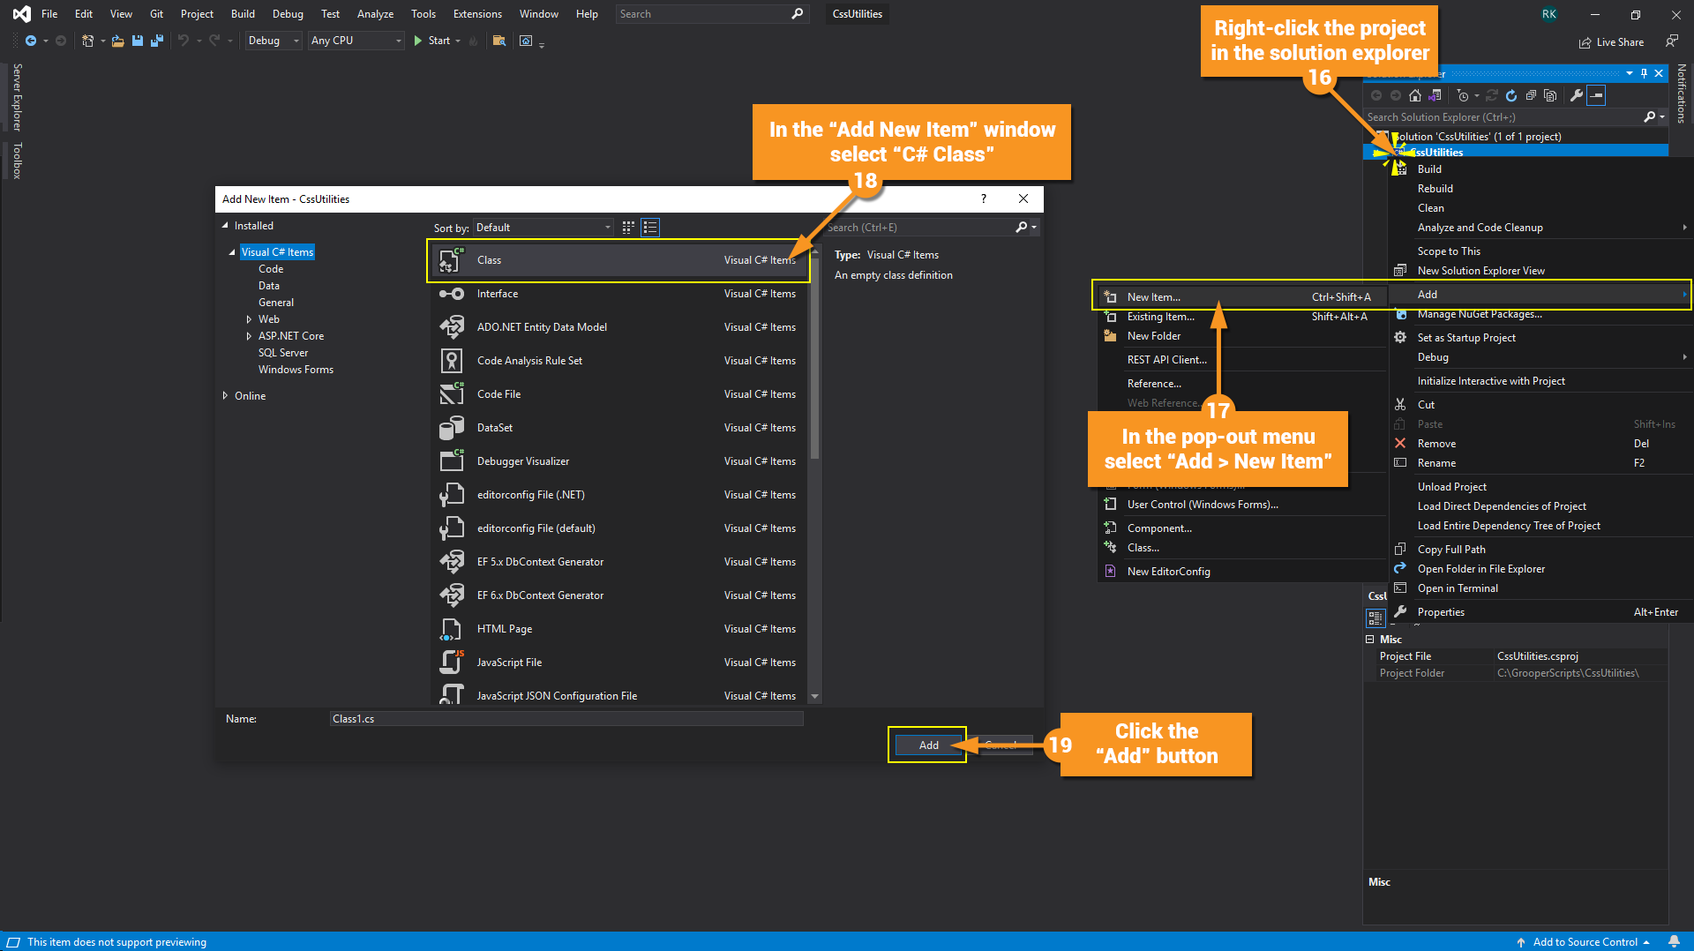Switch to list view in Add New Item
This screenshot has width=1694, height=951.
[650, 228]
